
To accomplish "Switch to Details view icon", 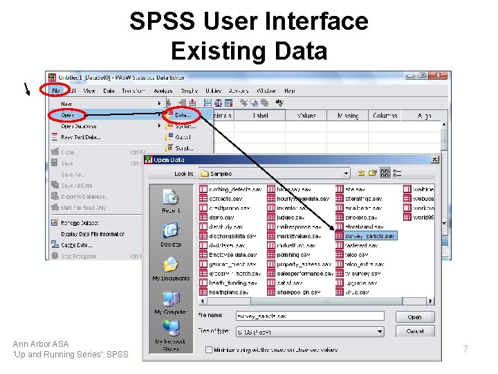I will click(397, 173).
